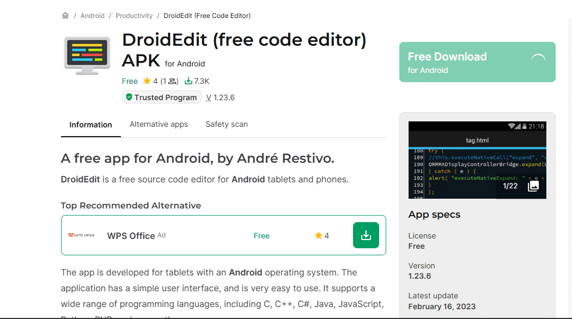Click the heading mentioning André Restivo
572x319 pixels.
[197, 158]
